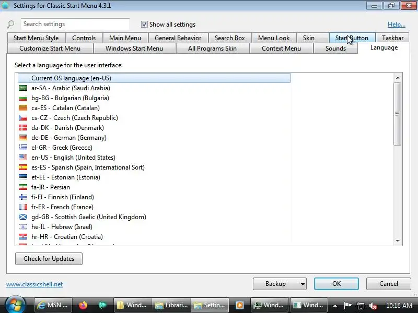Click the French flag icon
418x313 pixels.
click(x=23, y=207)
